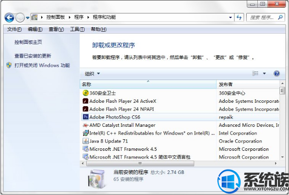The width and height of the screenshot is (289, 195).
Task: Select Microsoft .NET Framework 4.5 entry
Action: pyautogui.click(x=180, y=149)
